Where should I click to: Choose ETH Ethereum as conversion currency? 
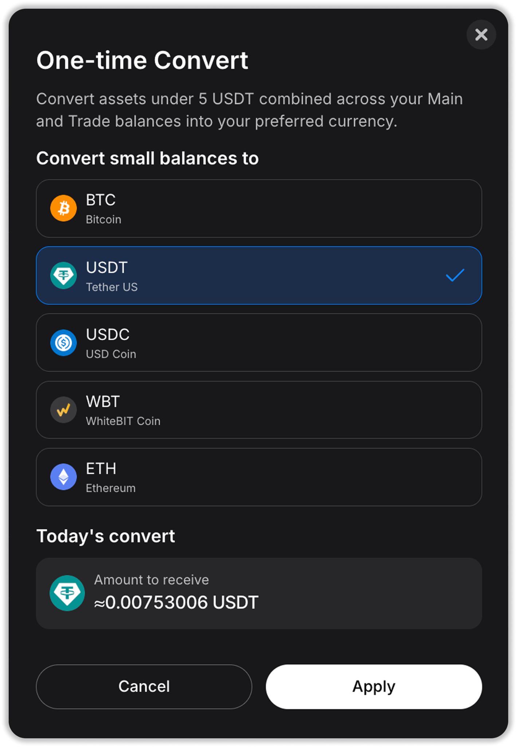point(259,477)
